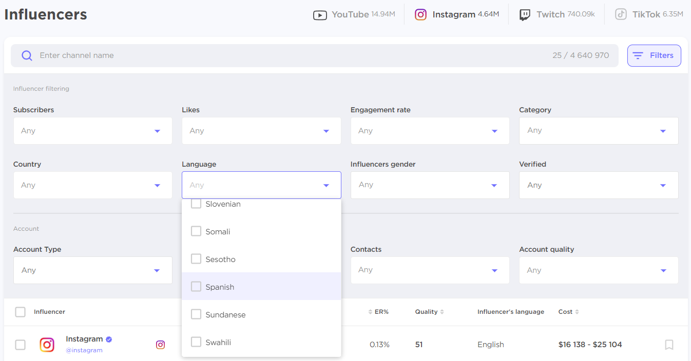Expand the Category filter dropdown
The width and height of the screenshot is (691, 361).
tap(599, 131)
